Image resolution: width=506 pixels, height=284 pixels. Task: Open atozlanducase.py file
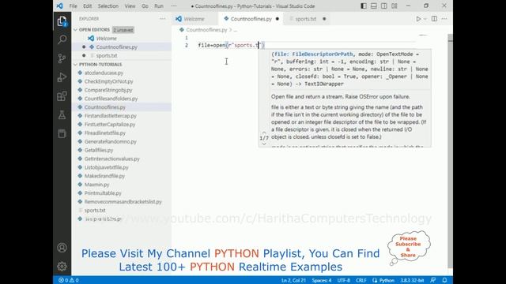coord(104,73)
